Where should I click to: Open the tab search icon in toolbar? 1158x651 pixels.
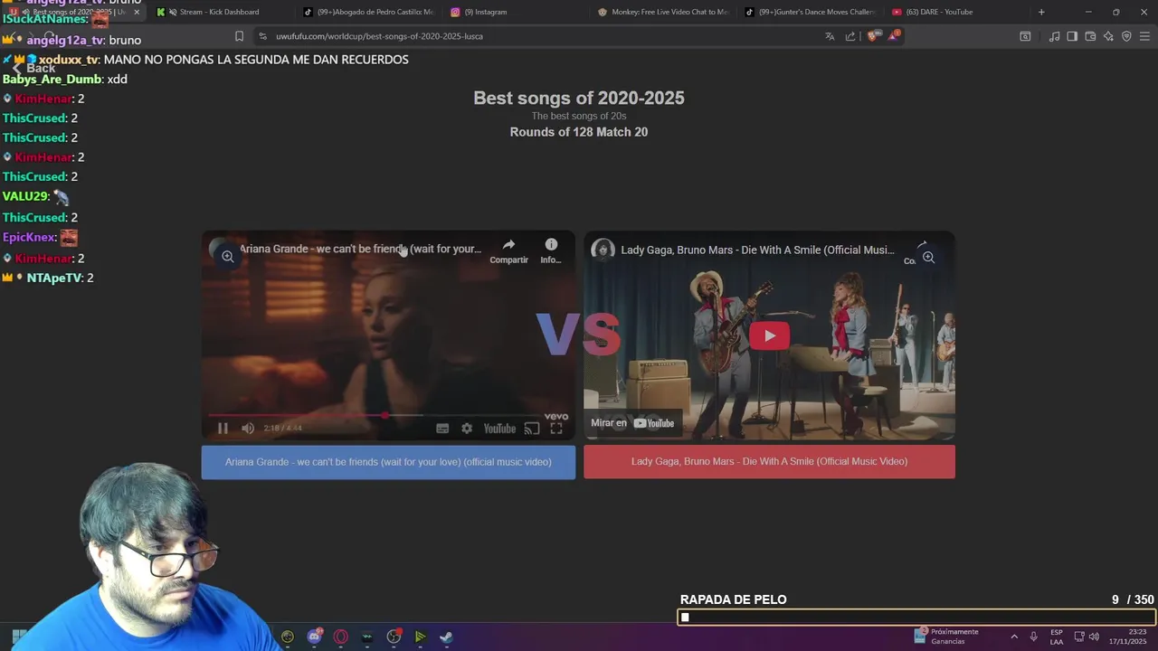click(1025, 36)
